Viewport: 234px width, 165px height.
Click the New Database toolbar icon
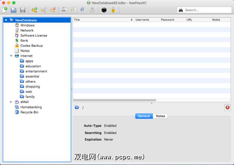click(5, 10)
